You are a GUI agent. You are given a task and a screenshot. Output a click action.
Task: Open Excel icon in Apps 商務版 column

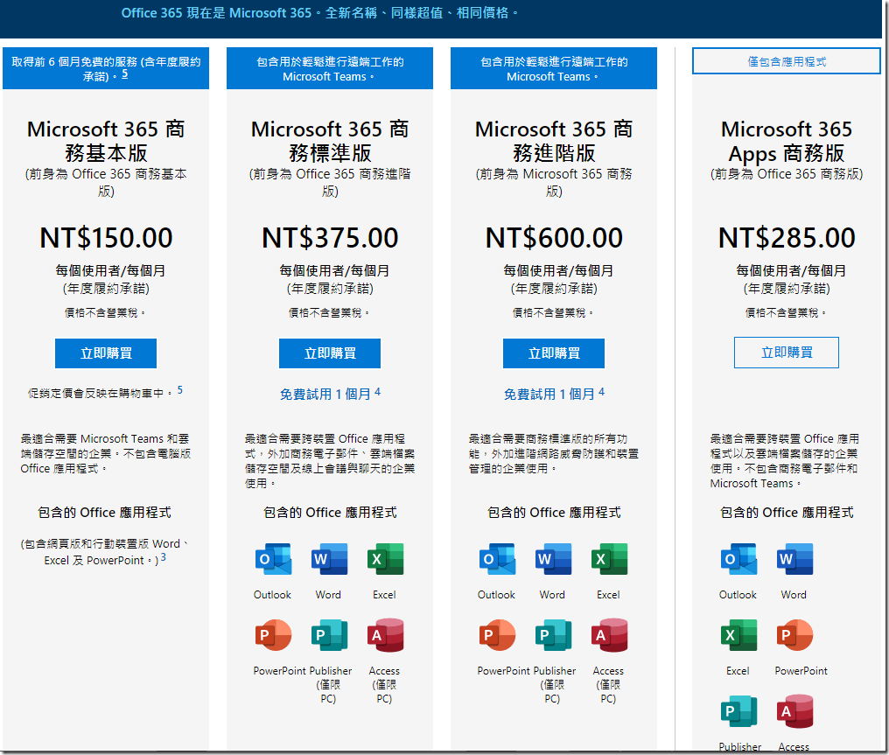click(738, 635)
